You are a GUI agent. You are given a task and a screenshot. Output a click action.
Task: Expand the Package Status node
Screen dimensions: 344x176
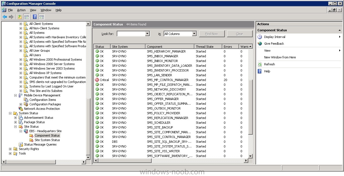16,122
